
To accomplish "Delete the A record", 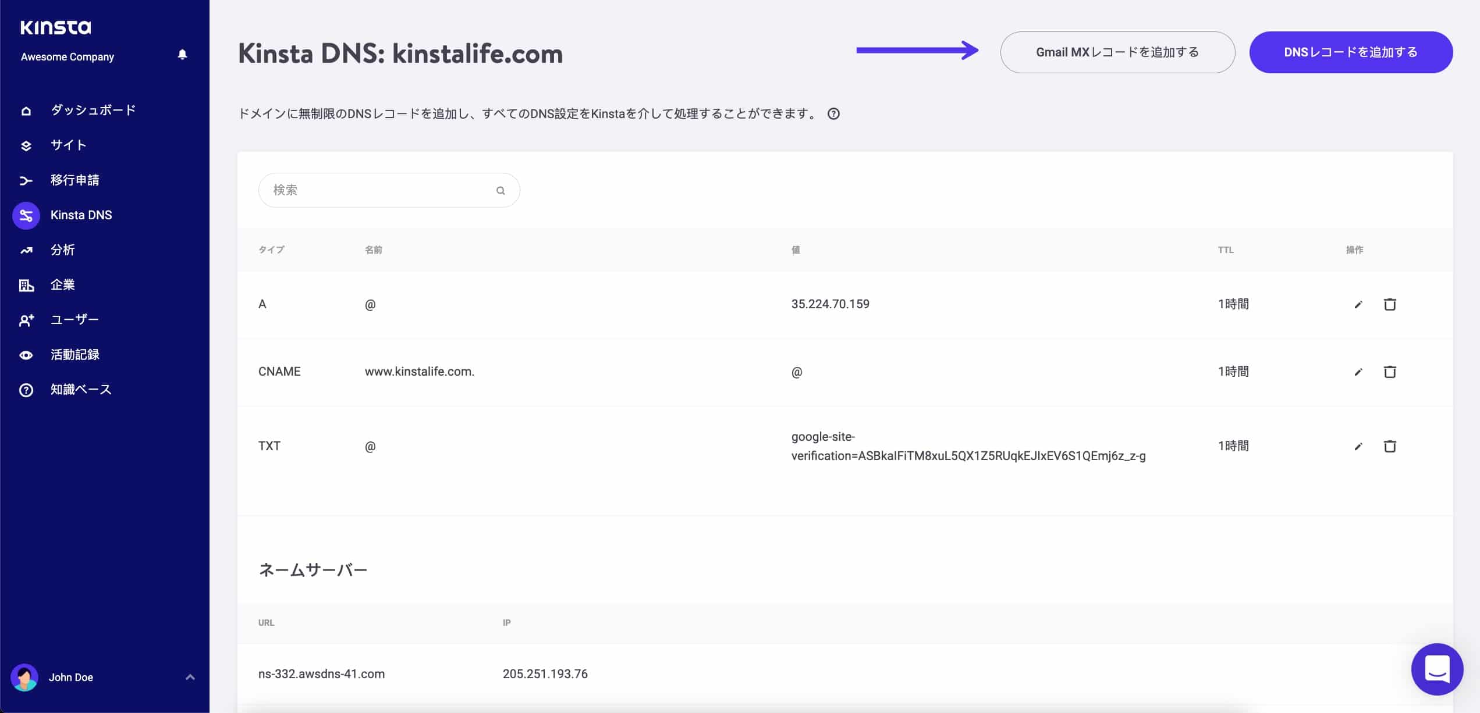I will [1390, 304].
